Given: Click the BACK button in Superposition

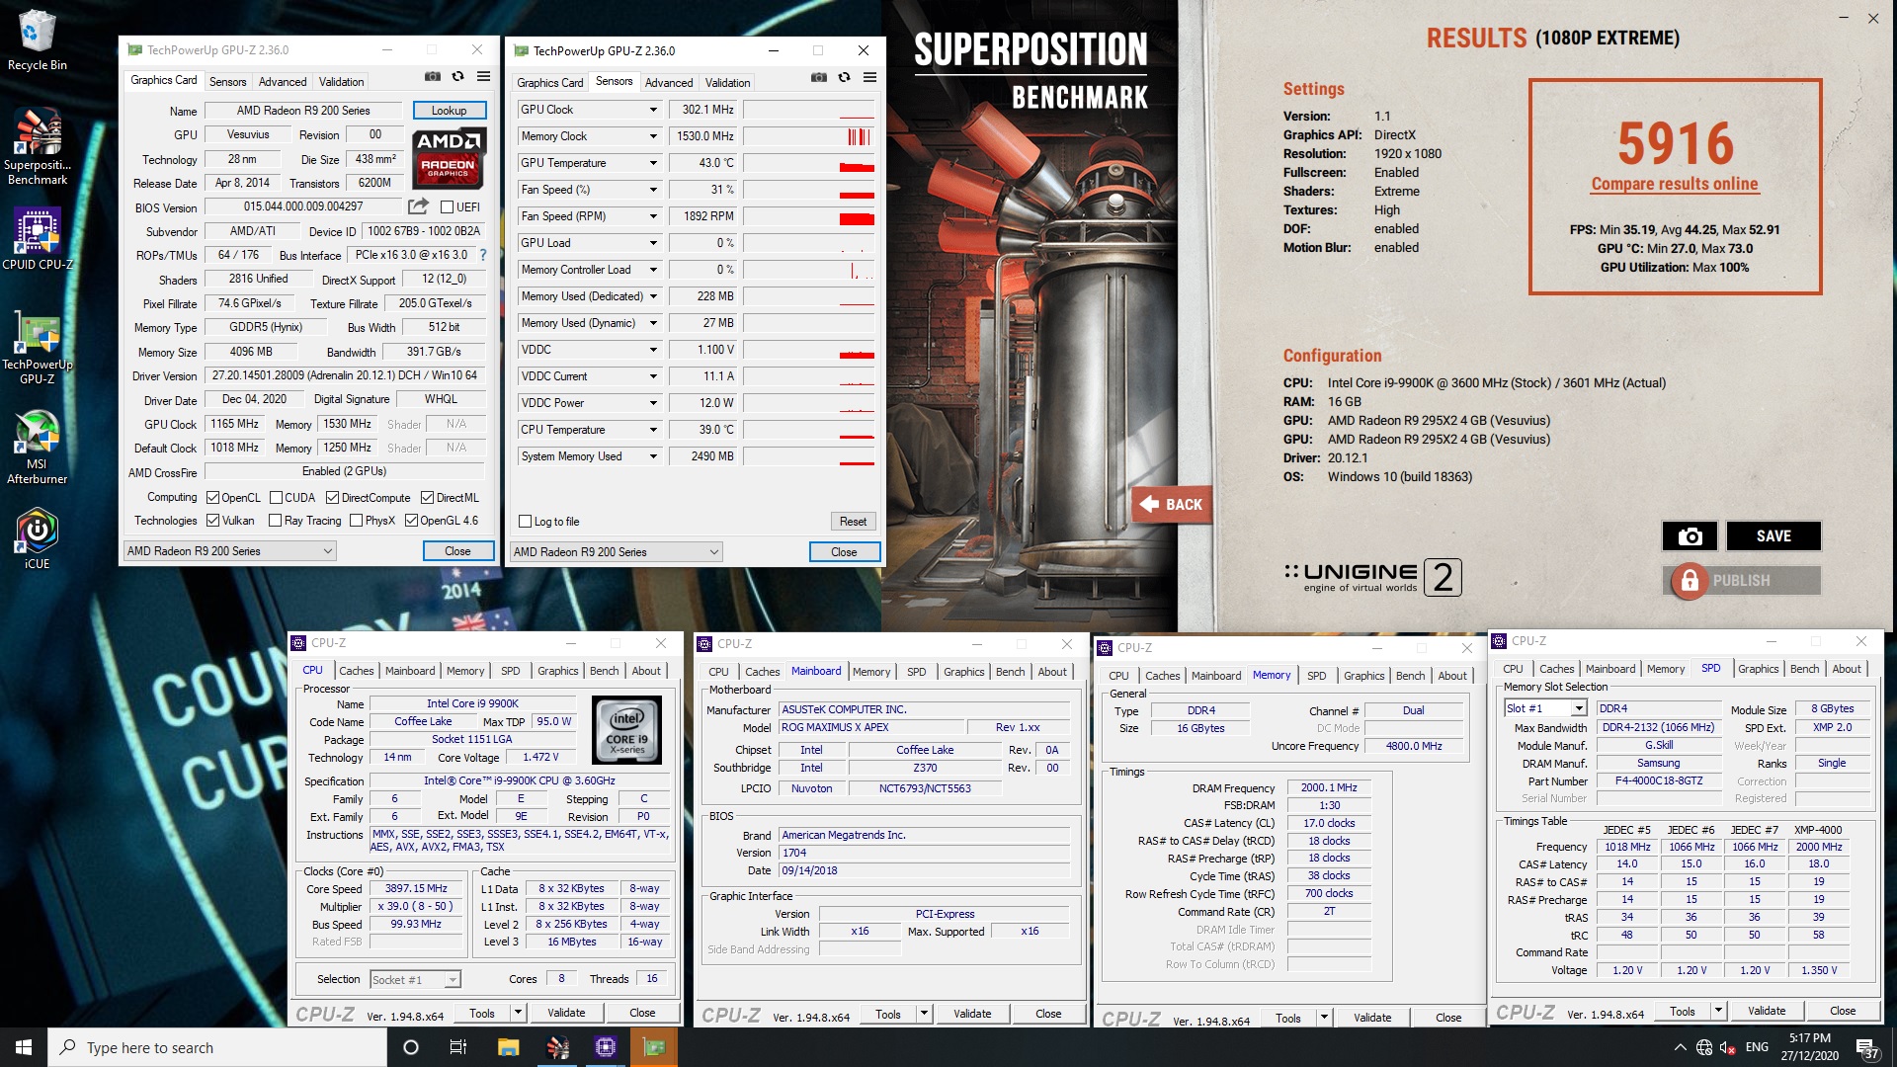Looking at the screenshot, I should pos(1172,505).
